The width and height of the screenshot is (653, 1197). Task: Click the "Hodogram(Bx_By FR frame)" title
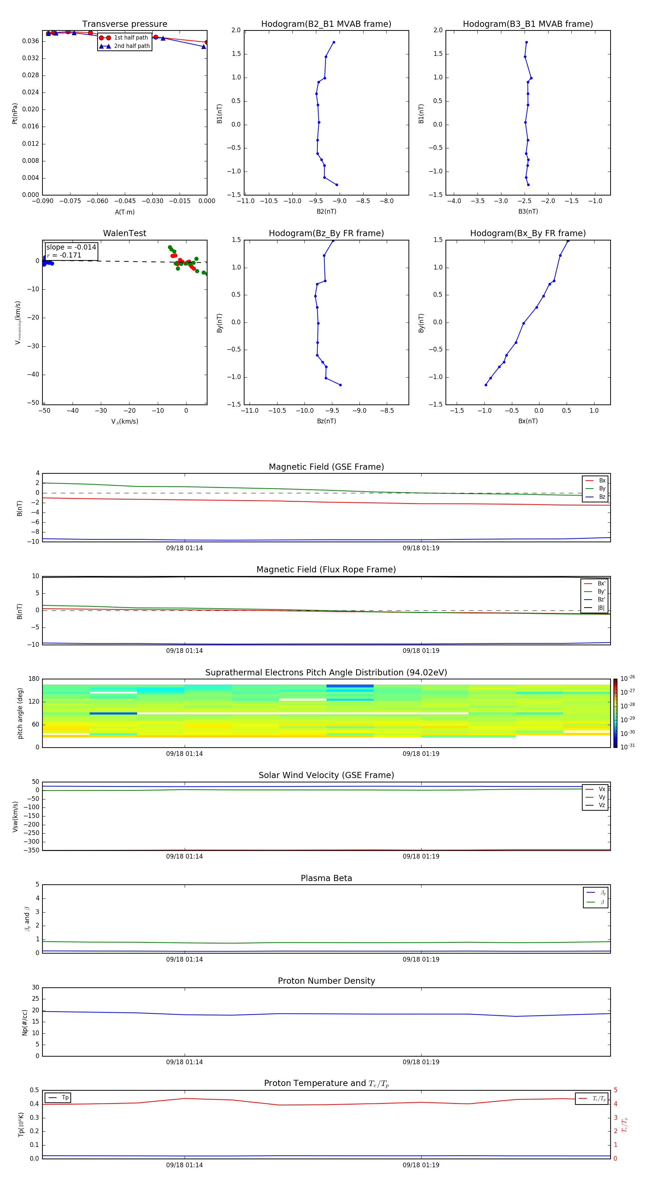(528, 233)
